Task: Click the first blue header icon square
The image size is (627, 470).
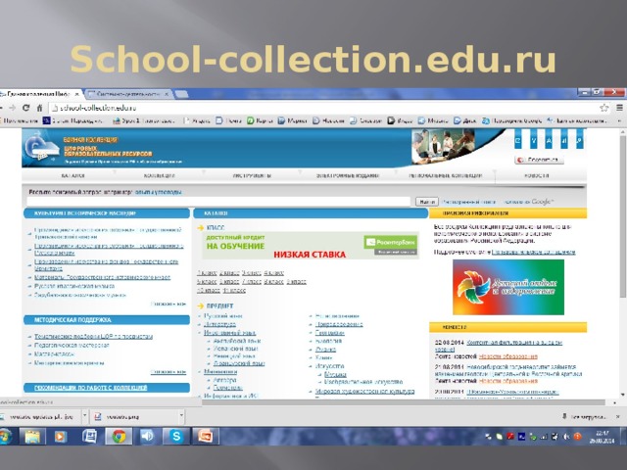Action: point(518,140)
